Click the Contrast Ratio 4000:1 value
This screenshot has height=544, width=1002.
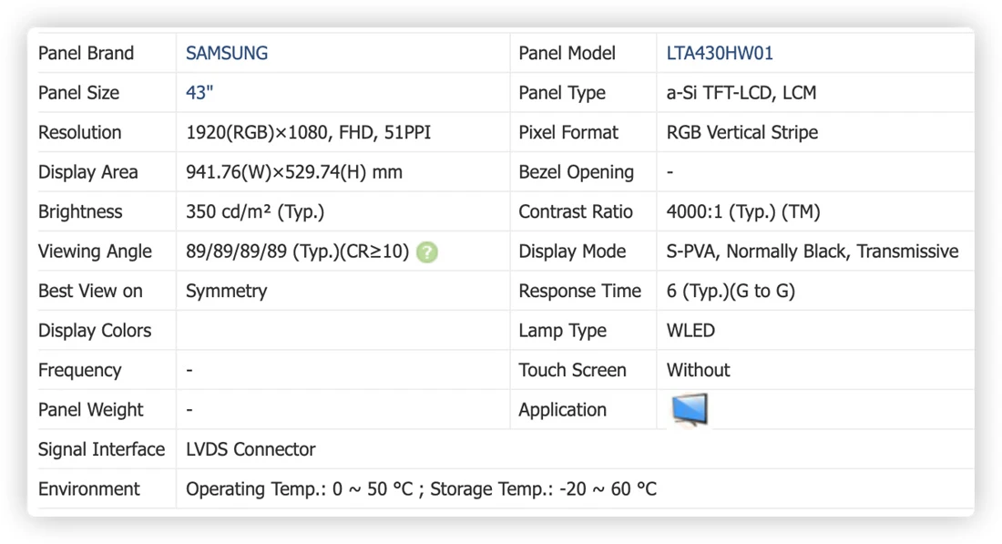743,211
